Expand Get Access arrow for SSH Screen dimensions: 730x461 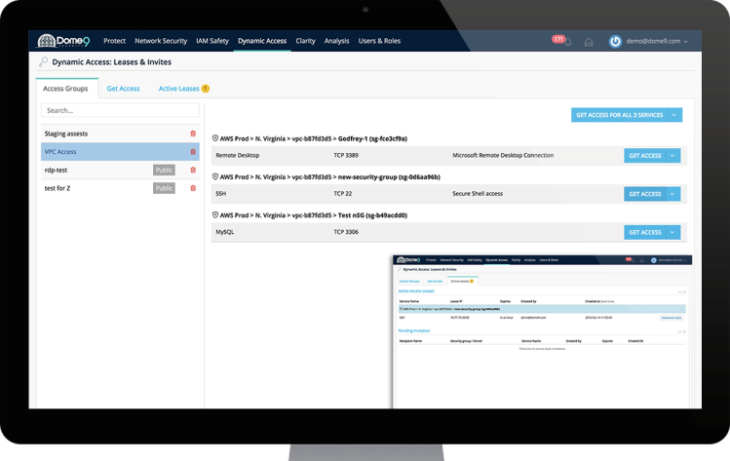(x=672, y=194)
